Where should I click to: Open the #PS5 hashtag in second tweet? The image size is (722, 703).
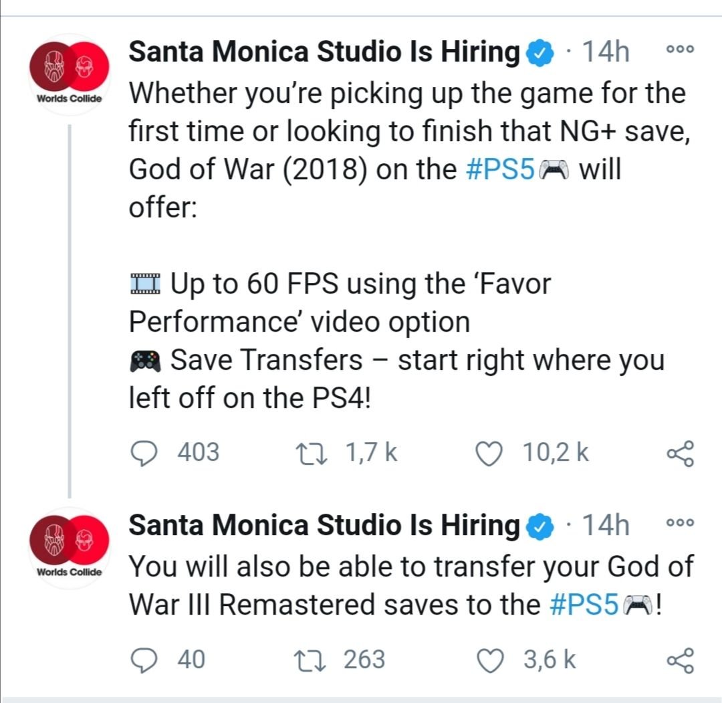(x=584, y=605)
